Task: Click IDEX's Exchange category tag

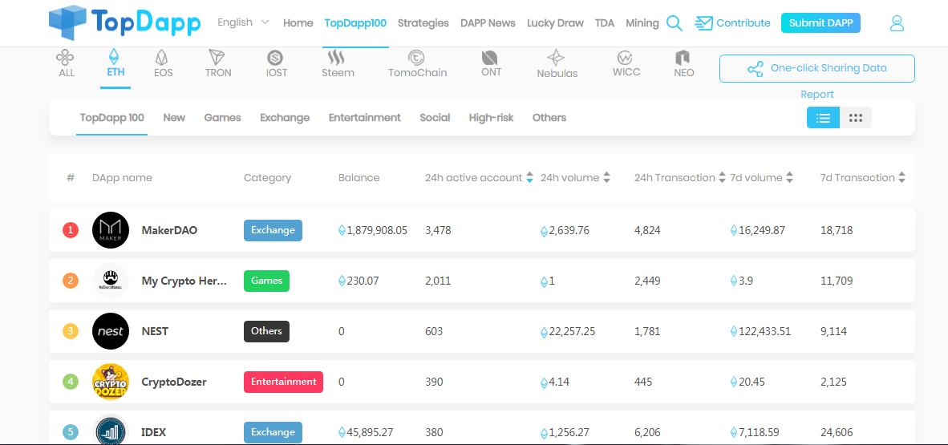Action: [x=273, y=431]
